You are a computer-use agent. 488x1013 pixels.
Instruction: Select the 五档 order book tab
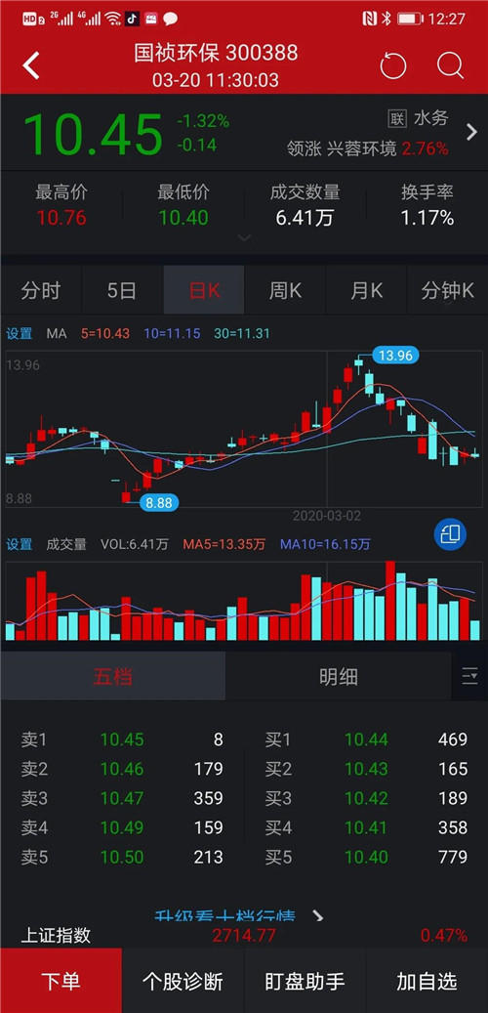pos(113,676)
